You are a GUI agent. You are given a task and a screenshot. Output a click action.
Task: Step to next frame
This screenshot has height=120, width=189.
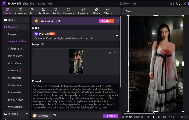pyautogui.click(x=159, y=117)
